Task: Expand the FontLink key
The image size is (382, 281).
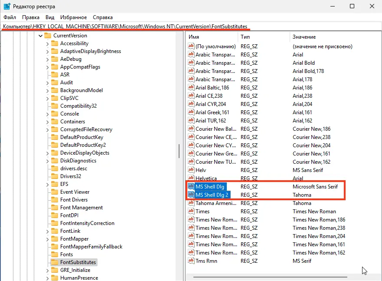Action: pyautogui.click(x=48, y=231)
